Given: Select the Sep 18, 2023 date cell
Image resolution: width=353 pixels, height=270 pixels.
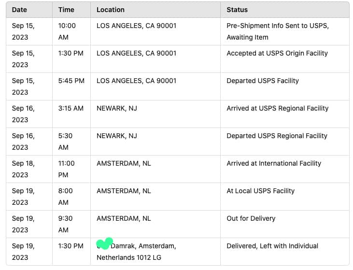Looking at the screenshot, I should [23, 169].
